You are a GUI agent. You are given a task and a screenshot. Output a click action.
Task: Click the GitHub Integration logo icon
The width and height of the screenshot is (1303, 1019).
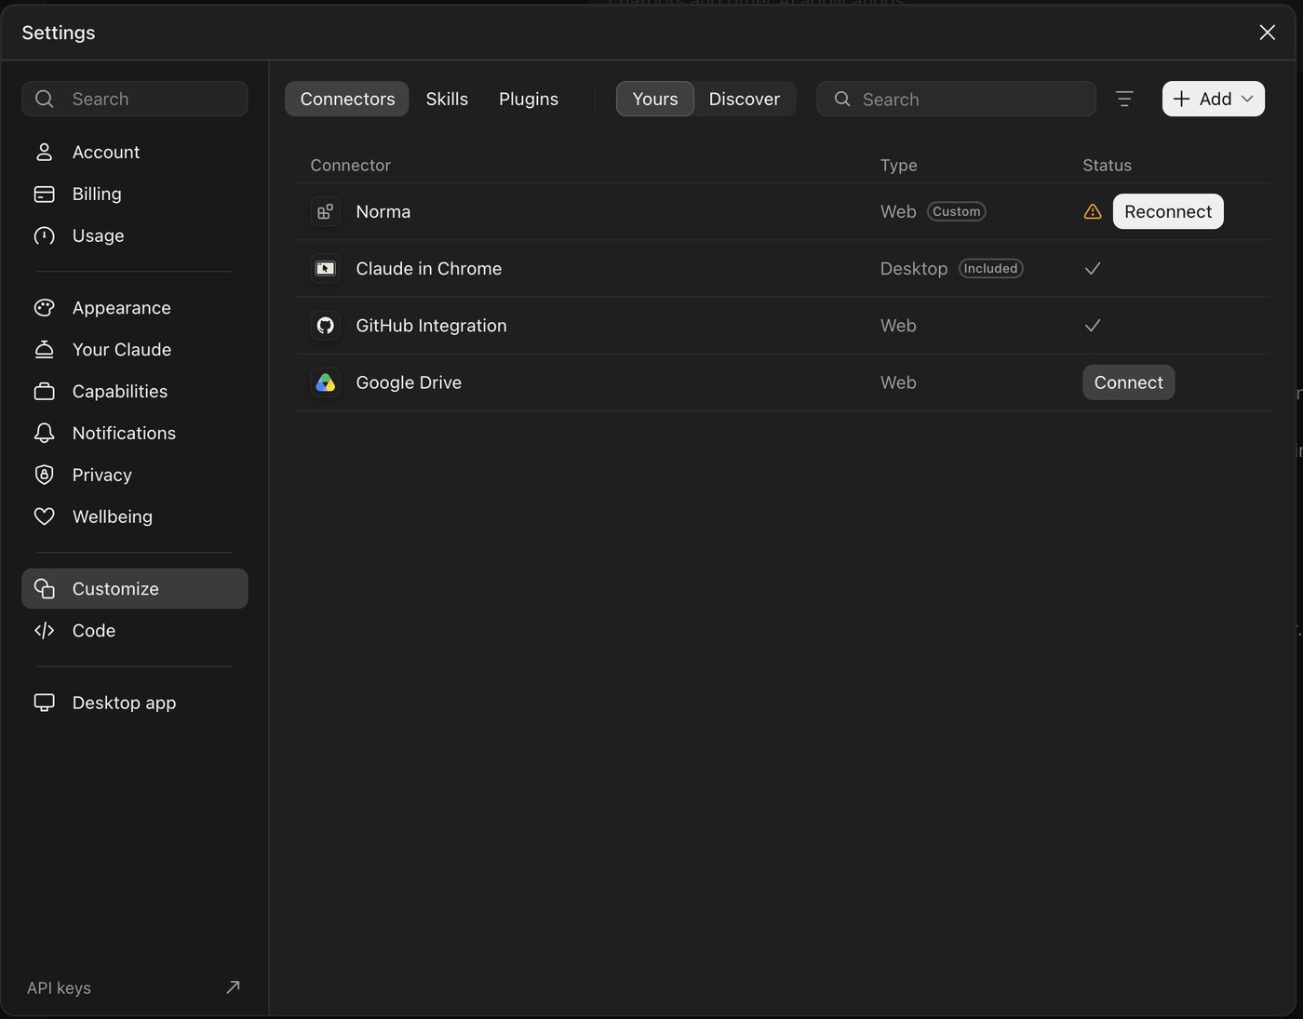[325, 326]
